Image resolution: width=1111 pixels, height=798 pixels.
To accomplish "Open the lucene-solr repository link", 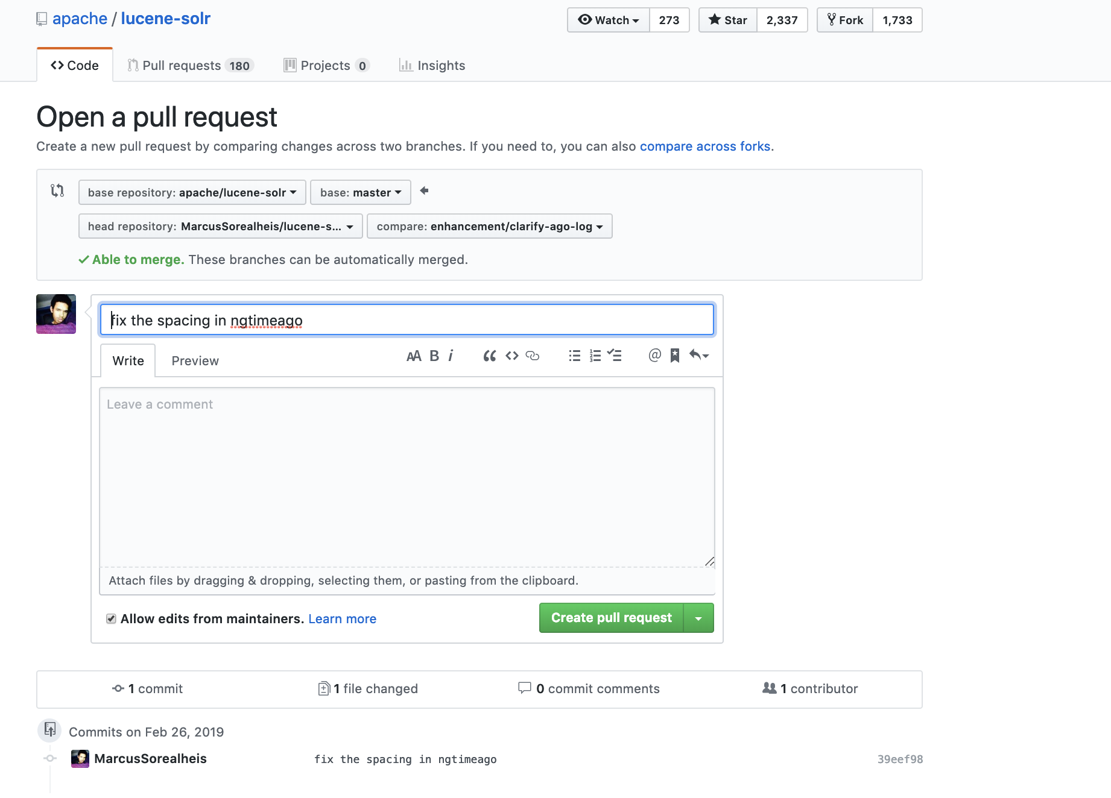I will click(166, 19).
